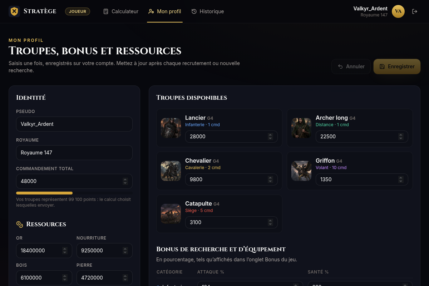Click the Chevalier quantity stepper arrows
Screen dimensions: 429x286
click(270, 179)
